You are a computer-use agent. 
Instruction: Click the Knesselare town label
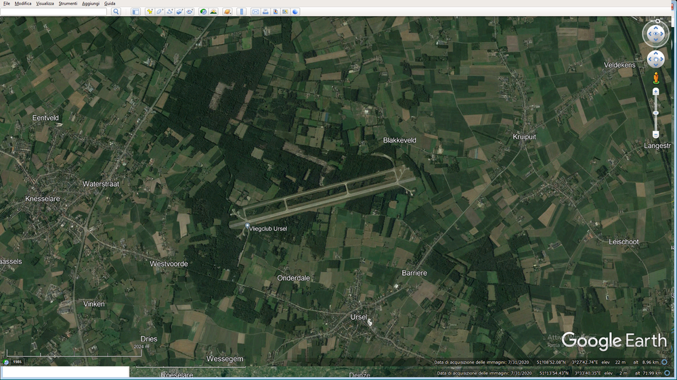[42, 199]
